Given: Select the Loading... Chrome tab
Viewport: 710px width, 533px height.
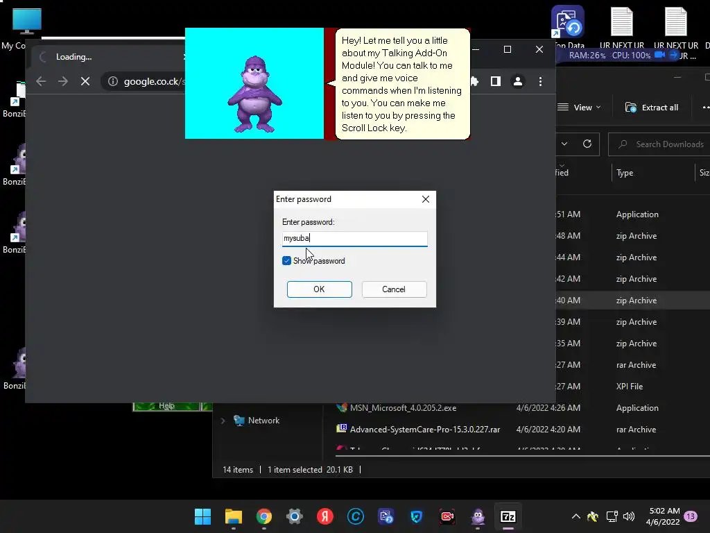Looking at the screenshot, I should [109, 57].
